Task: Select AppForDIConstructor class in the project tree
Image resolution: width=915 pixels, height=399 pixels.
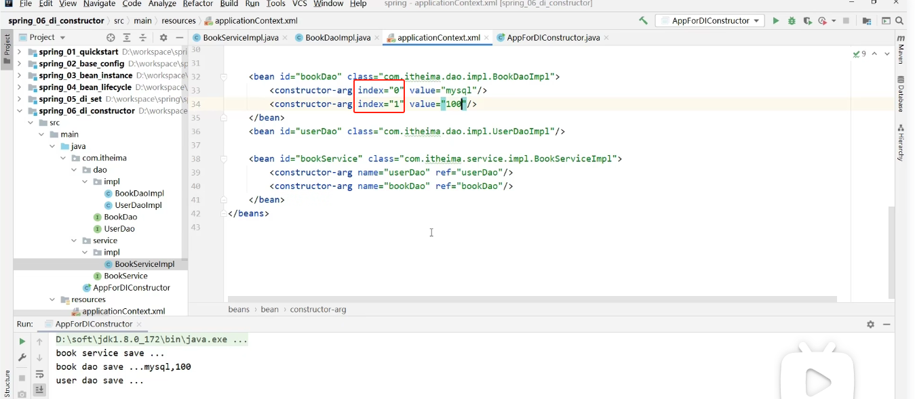Action: (132, 288)
